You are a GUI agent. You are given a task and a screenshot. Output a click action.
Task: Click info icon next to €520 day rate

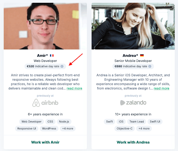pyautogui.click(x=62, y=66)
